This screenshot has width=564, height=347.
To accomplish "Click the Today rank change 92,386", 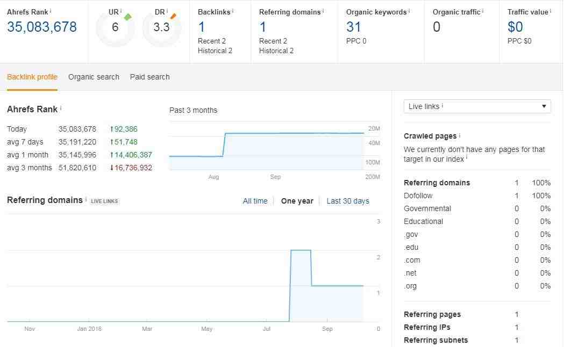I will point(124,129).
